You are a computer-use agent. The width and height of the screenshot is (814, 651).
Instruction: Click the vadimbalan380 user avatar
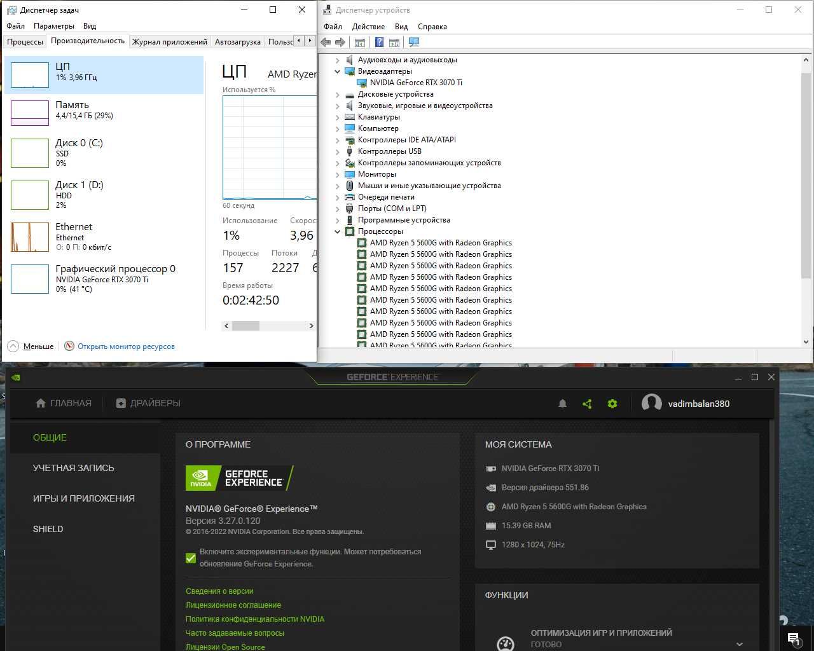click(x=651, y=403)
